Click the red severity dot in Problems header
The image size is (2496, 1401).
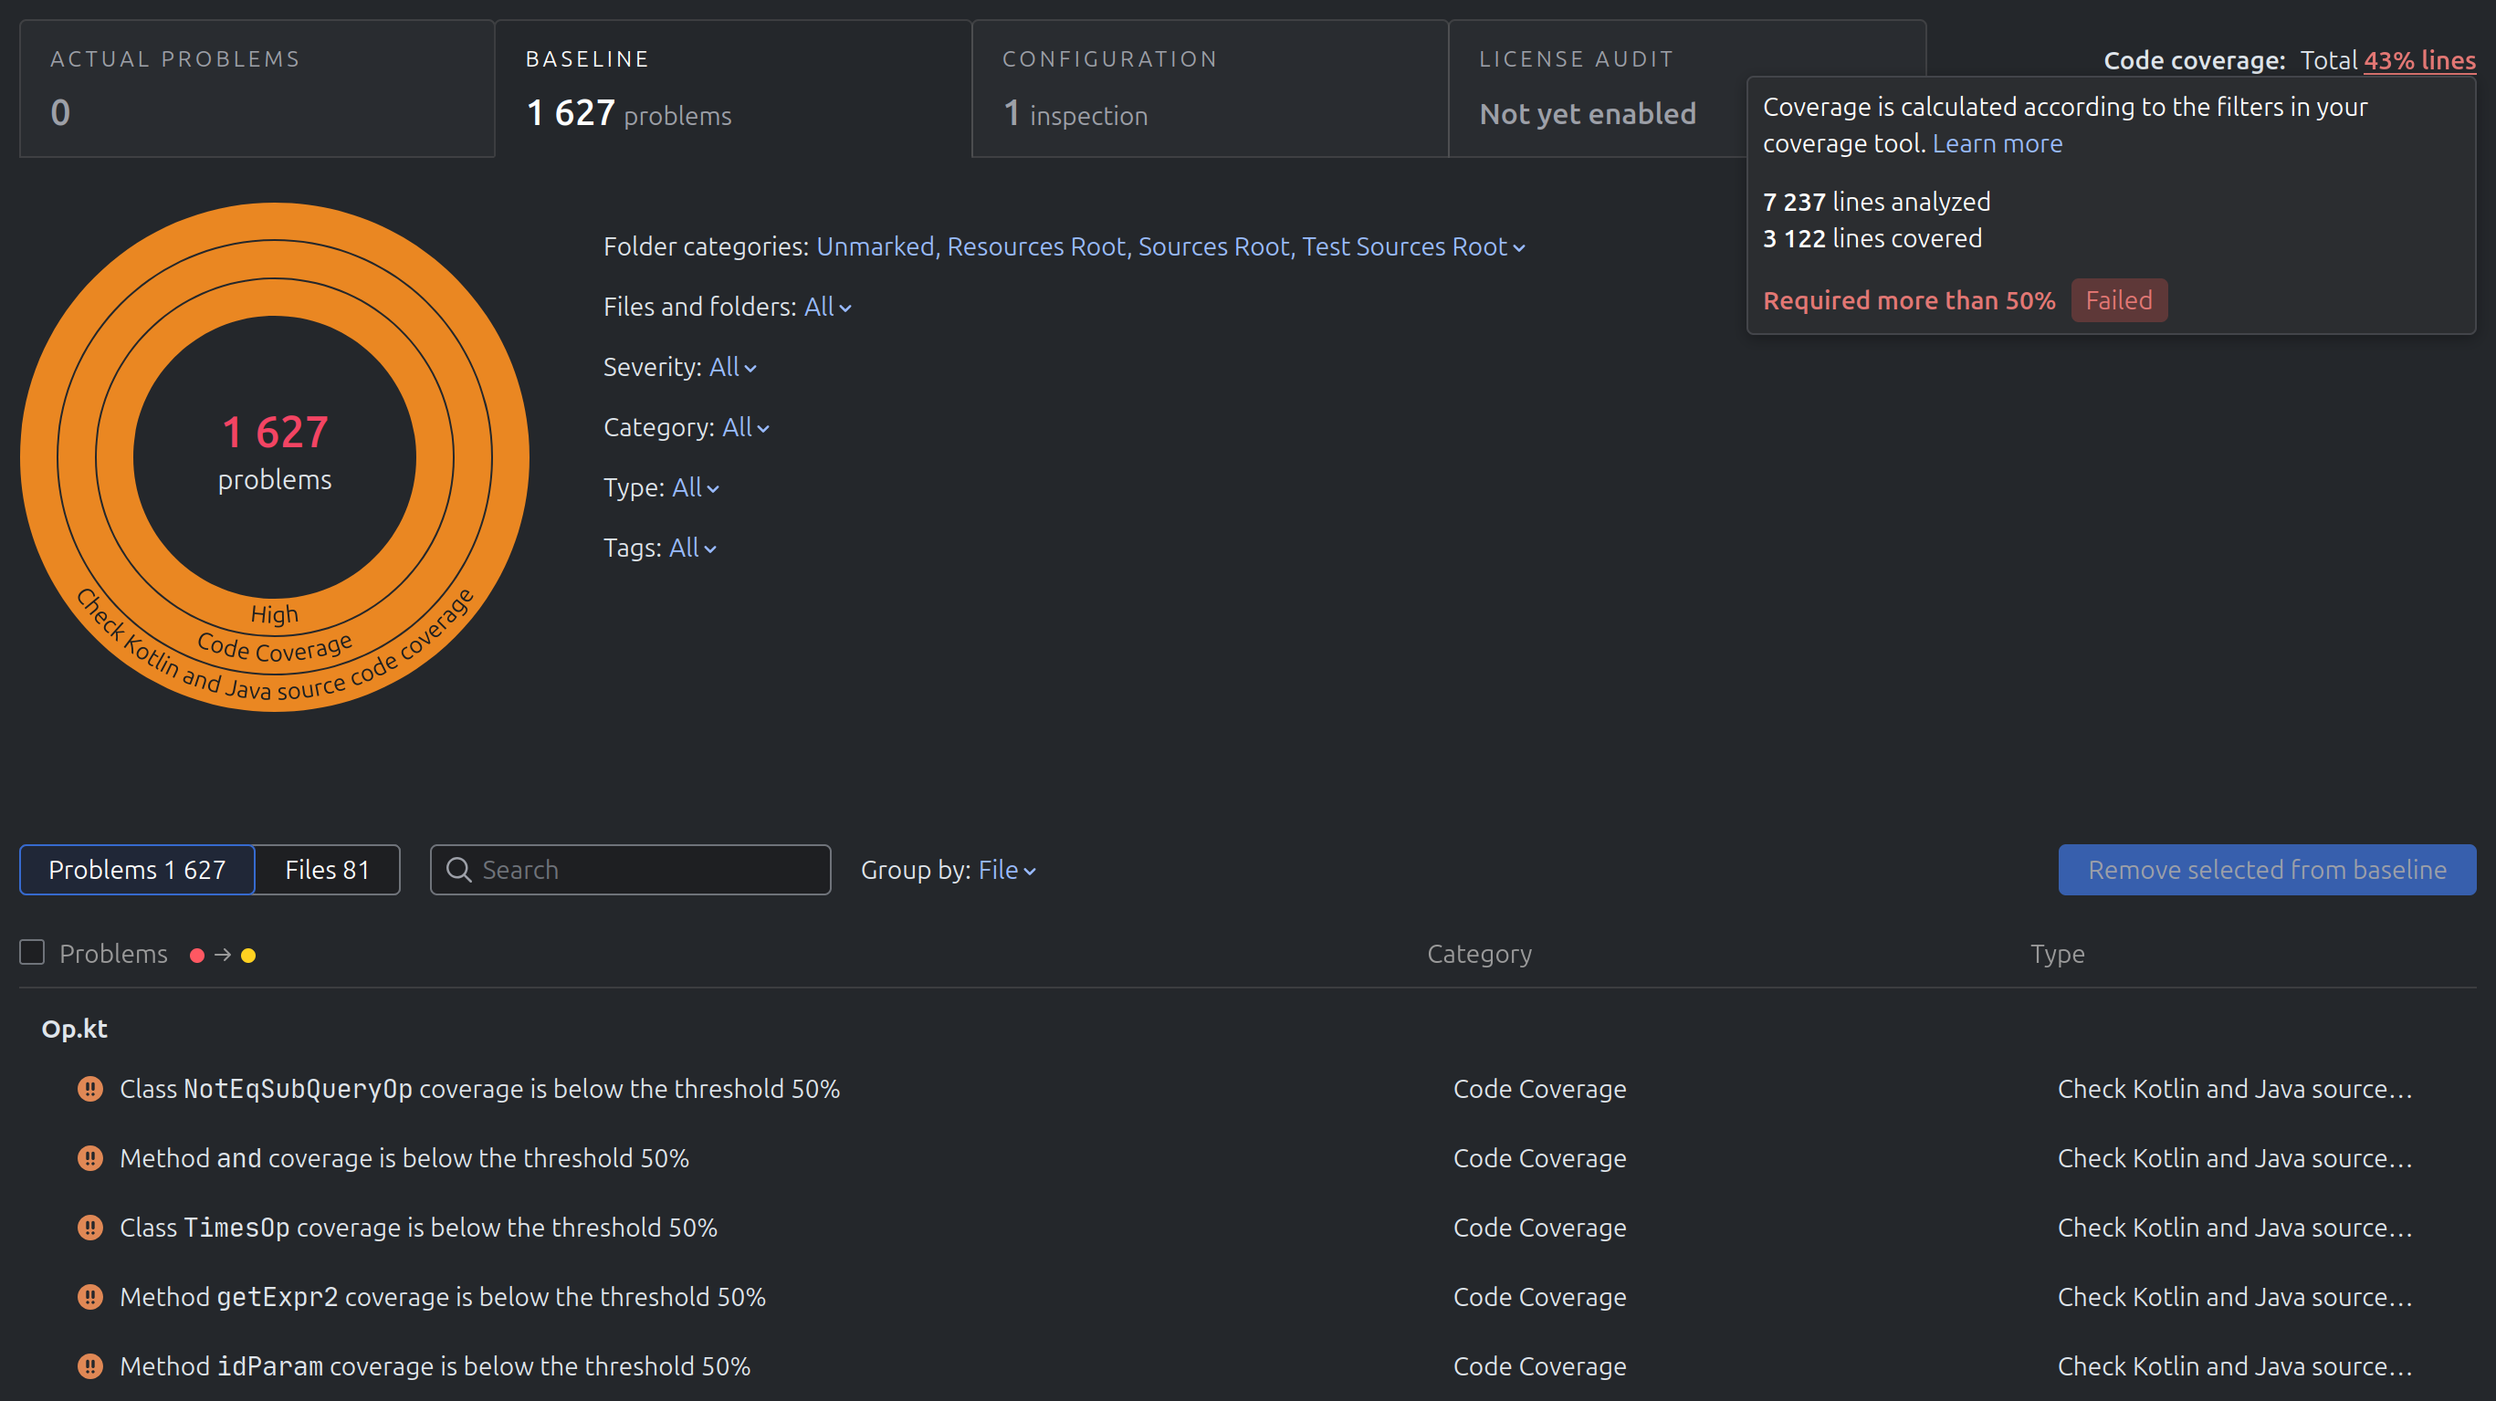pos(196,956)
